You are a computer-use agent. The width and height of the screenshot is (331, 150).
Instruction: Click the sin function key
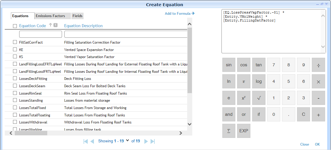[229, 65]
